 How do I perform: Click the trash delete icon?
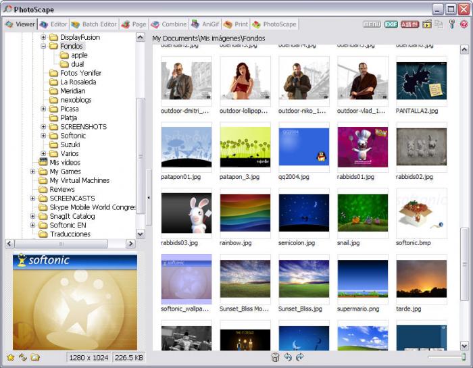point(275,357)
